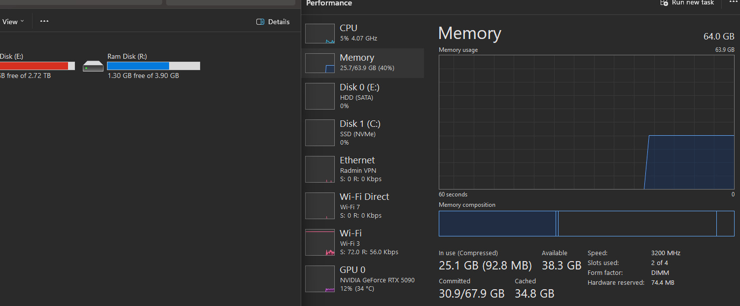Select GPU 0 NVIDIA GeForce RTX 5090

click(362, 279)
